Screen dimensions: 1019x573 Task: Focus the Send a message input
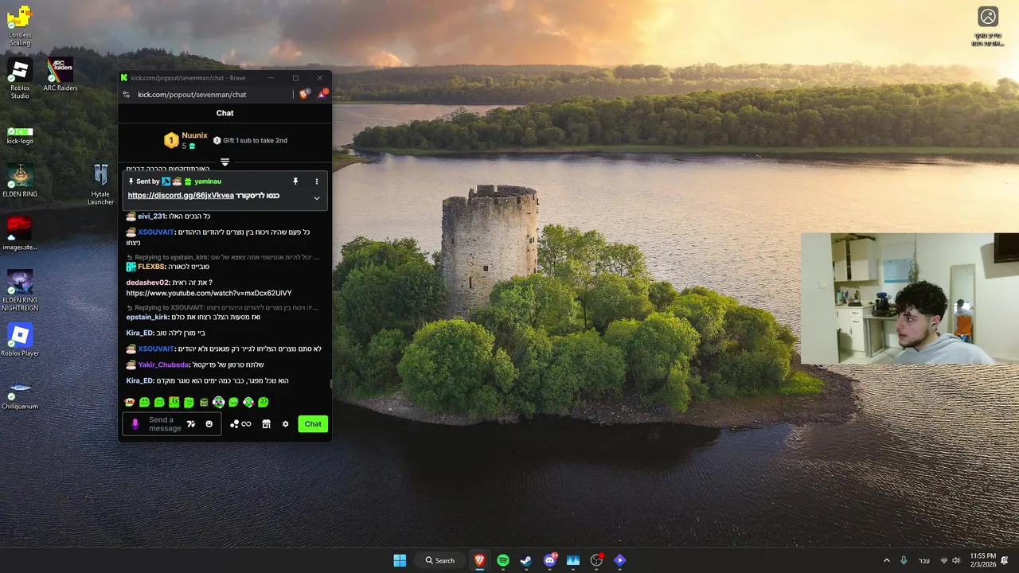(165, 424)
